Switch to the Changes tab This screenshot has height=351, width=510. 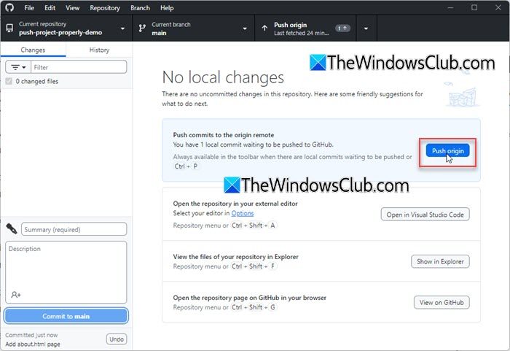(34, 50)
